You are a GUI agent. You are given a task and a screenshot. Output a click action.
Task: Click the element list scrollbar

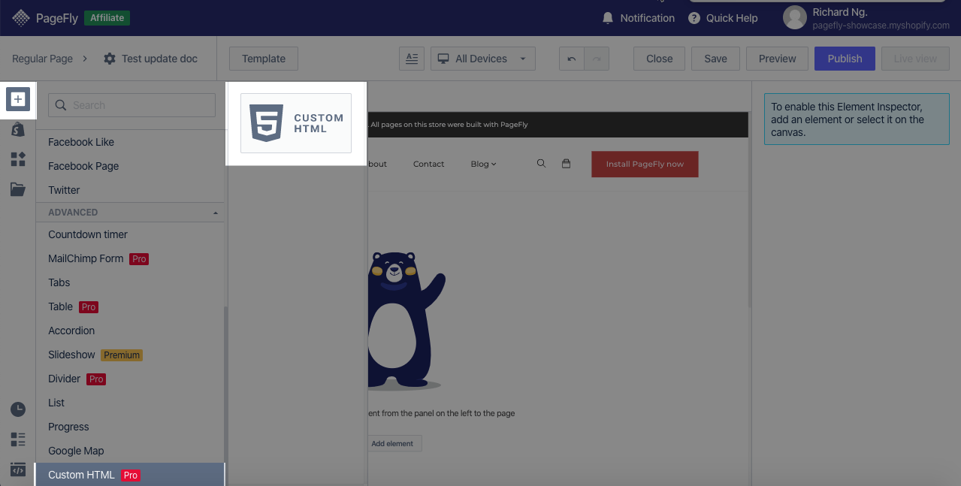coord(225,396)
